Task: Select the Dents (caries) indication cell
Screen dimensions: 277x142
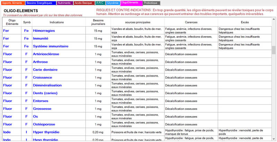Action: 59,93
